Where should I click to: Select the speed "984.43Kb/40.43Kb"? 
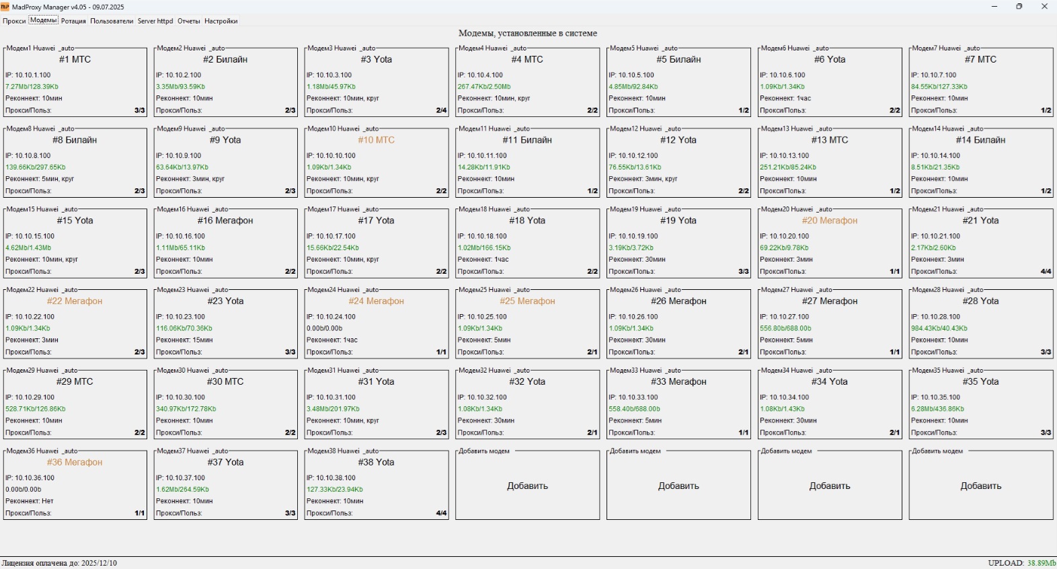[939, 329]
